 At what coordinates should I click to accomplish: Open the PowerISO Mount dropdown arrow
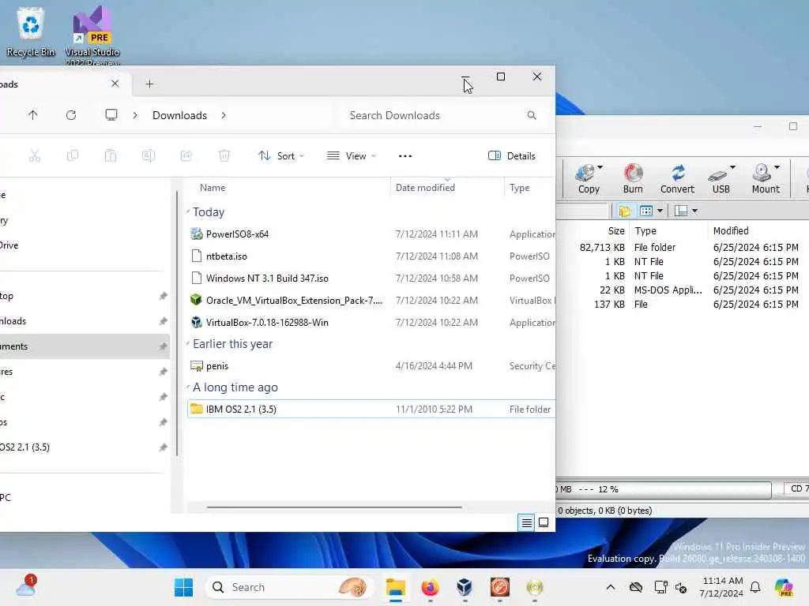coord(777,167)
